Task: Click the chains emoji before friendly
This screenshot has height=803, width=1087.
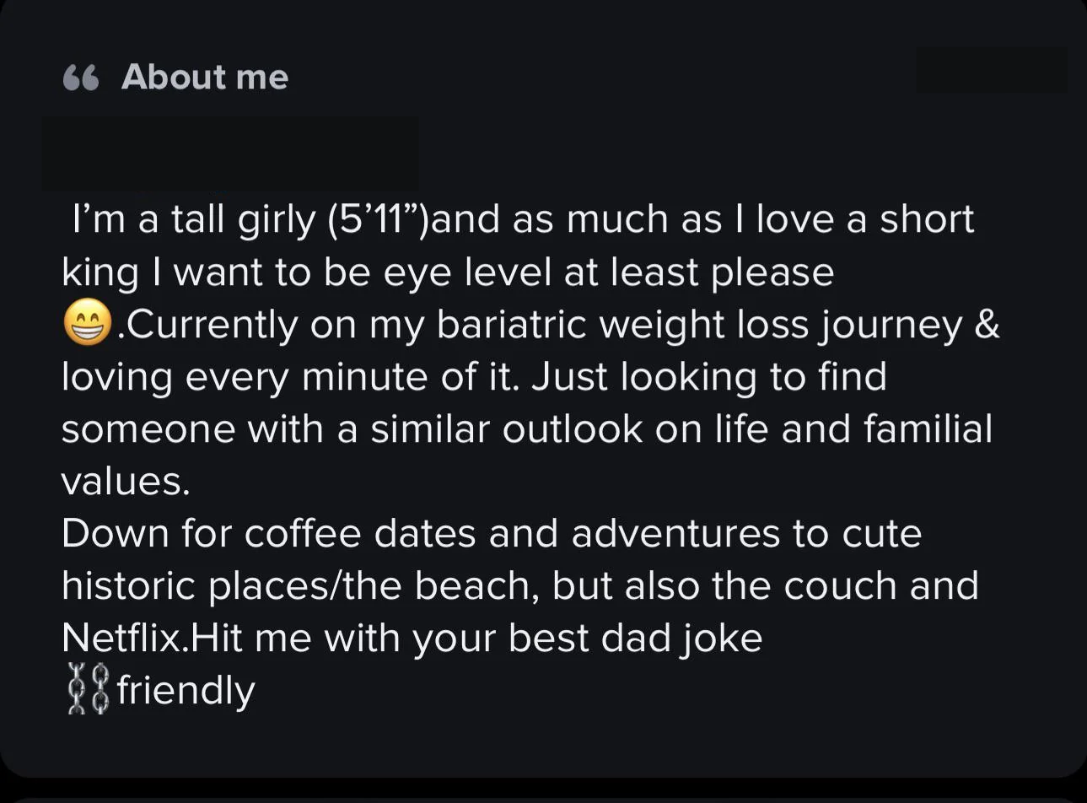Action: pyautogui.click(x=88, y=690)
